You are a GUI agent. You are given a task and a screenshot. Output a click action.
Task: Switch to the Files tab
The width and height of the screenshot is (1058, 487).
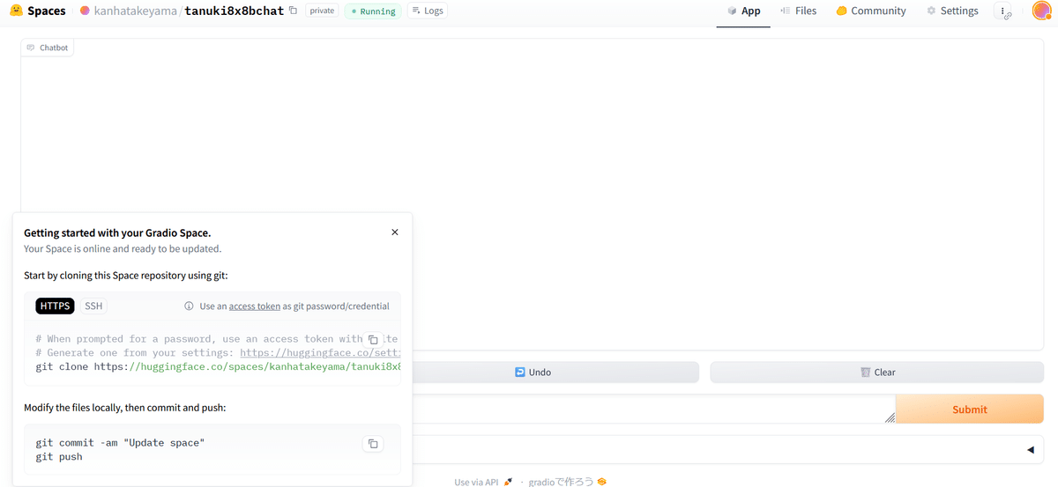click(798, 11)
